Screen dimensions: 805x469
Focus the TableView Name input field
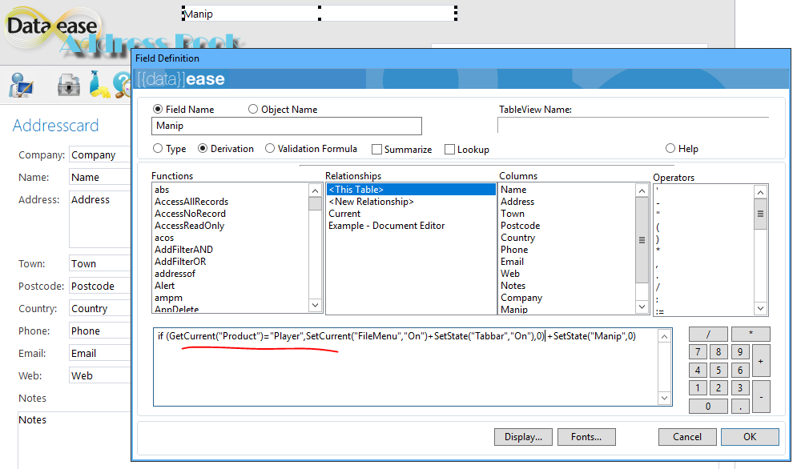tap(633, 125)
